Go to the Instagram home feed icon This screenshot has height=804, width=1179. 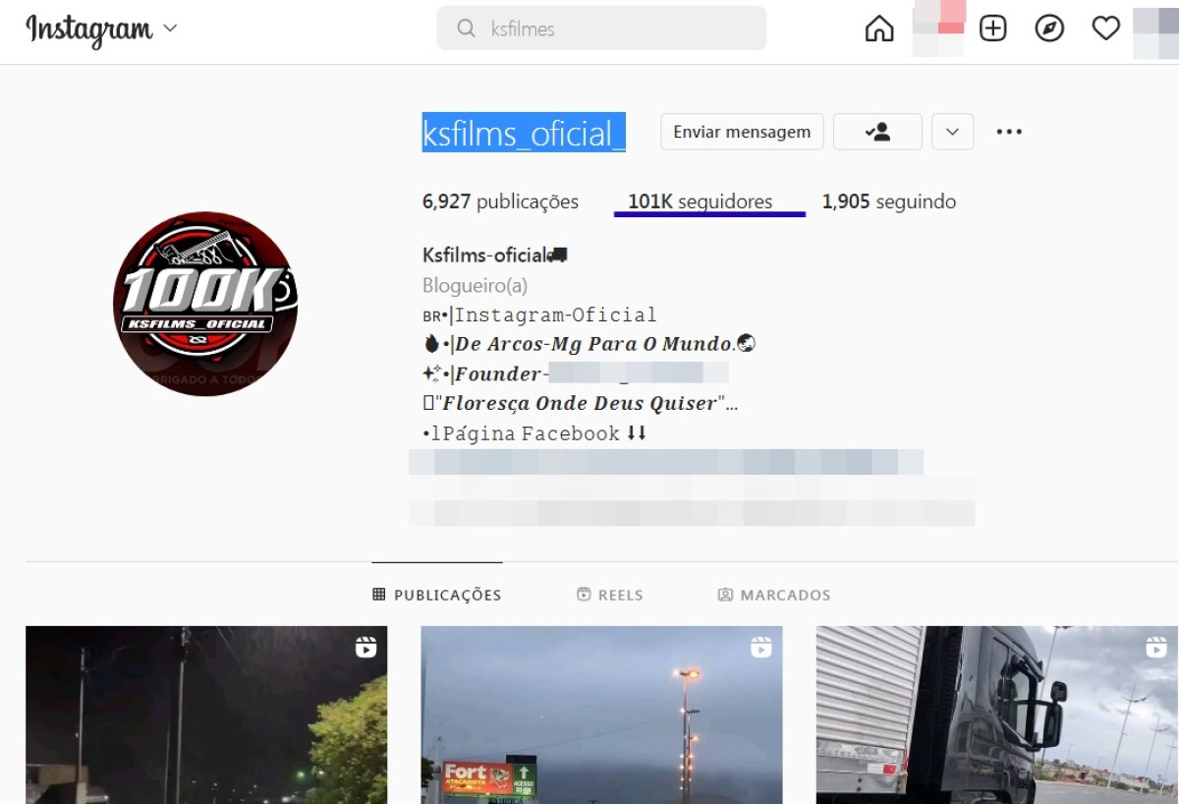click(x=879, y=29)
